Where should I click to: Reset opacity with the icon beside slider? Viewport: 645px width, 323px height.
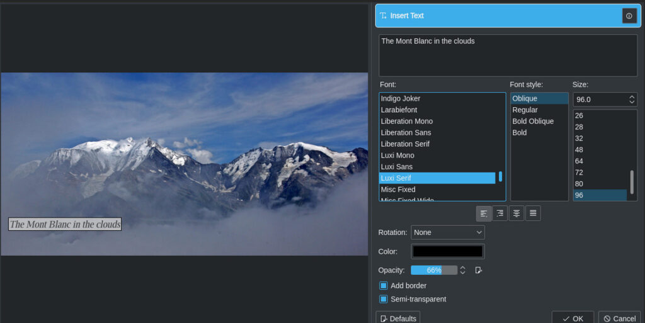click(x=479, y=270)
